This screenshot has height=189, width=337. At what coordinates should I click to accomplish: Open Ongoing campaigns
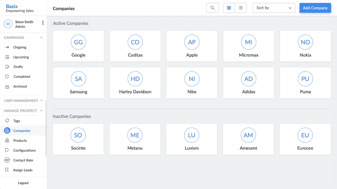point(20,47)
